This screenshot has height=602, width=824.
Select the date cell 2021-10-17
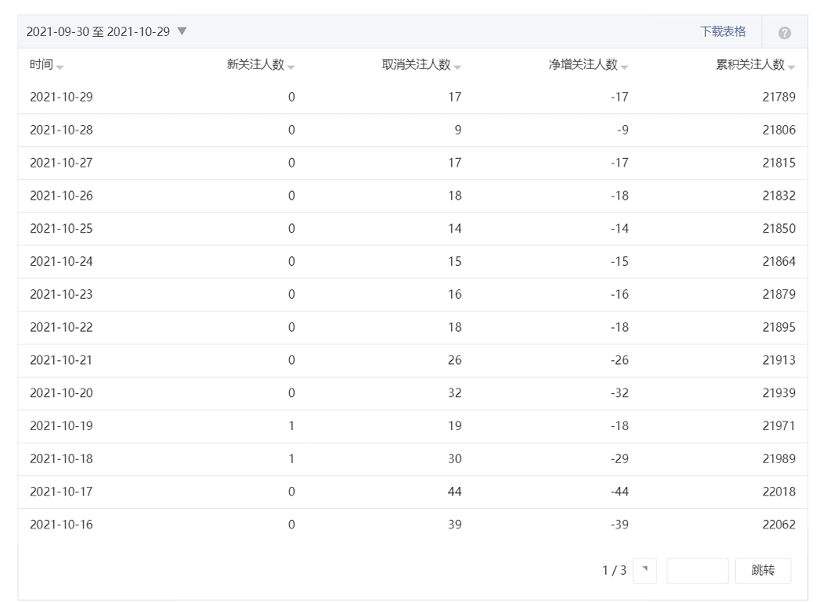pos(62,492)
